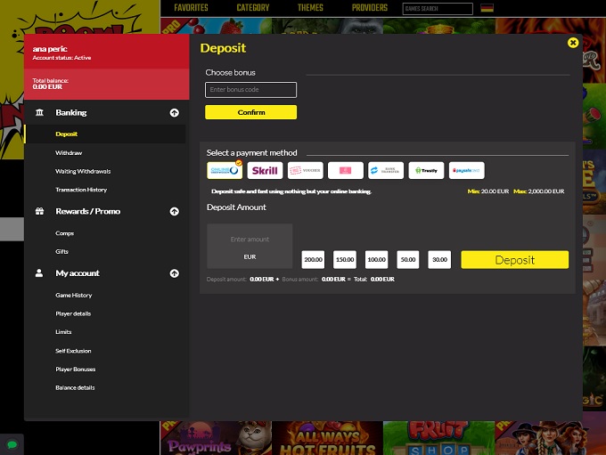Open the green live chat icon
Image resolution: width=606 pixels, height=455 pixels.
point(12,443)
